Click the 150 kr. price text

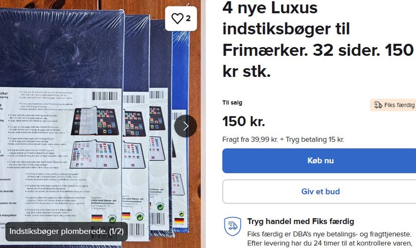[244, 121]
